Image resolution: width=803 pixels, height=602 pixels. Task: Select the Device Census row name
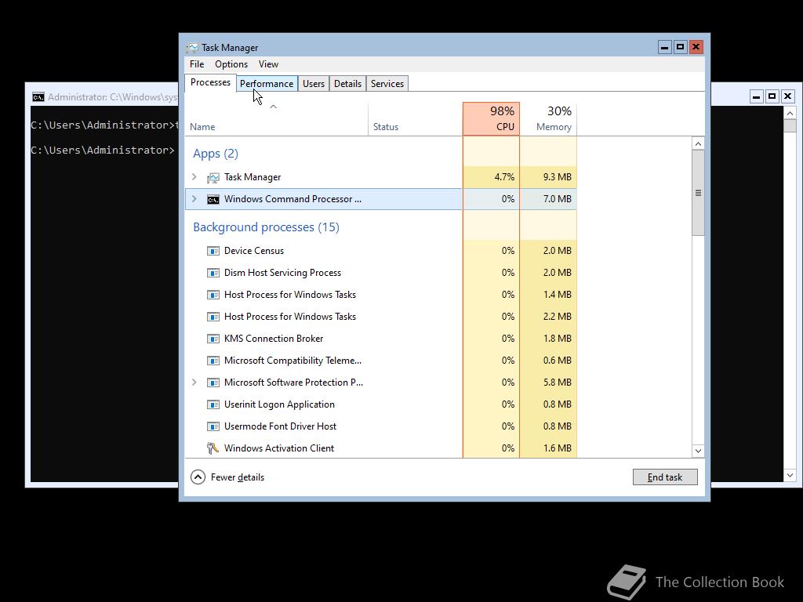tap(254, 251)
